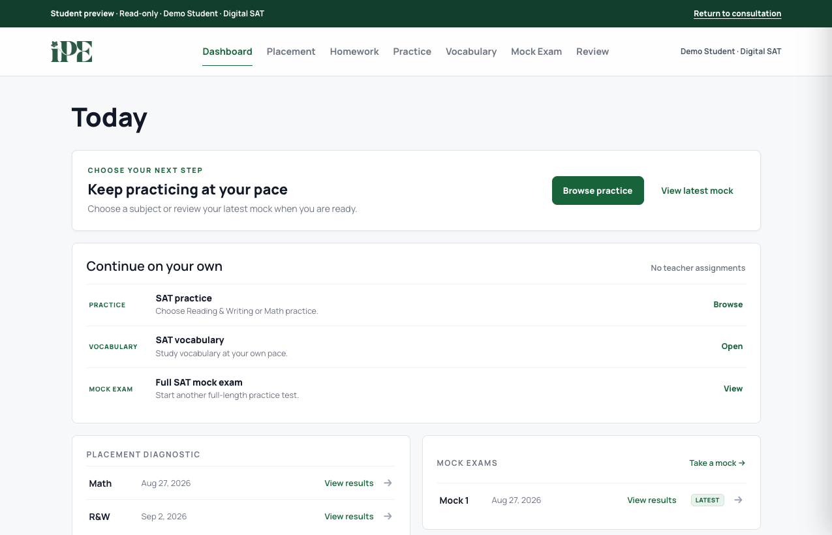Switch to the Vocabulary tab

click(471, 52)
